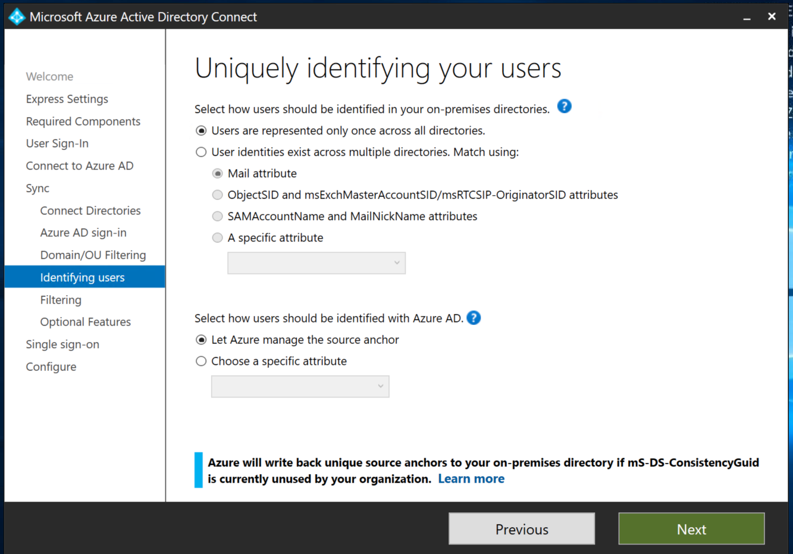Choose ObjectSID and msExchMasterAccountSID option

click(x=218, y=195)
